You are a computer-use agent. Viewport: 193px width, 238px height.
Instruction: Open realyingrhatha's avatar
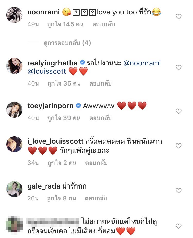(x=14, y=66)
